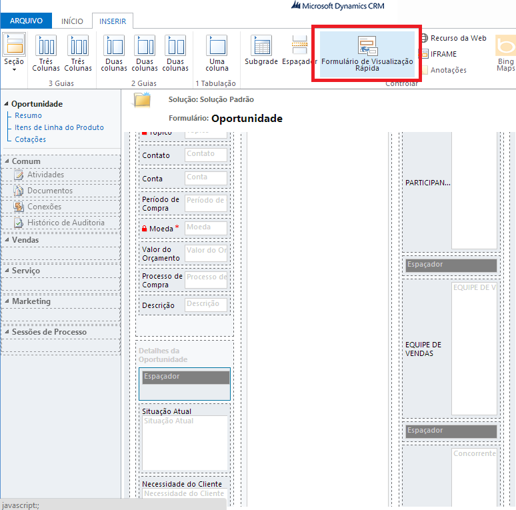Collapse the Vendas navigation group

coord(7,240)
